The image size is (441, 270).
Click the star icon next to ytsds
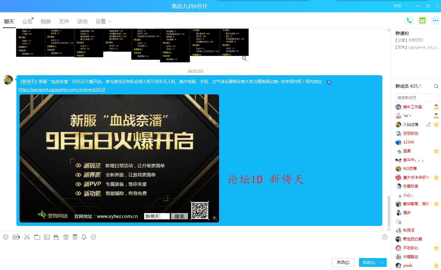click(436, 266)
